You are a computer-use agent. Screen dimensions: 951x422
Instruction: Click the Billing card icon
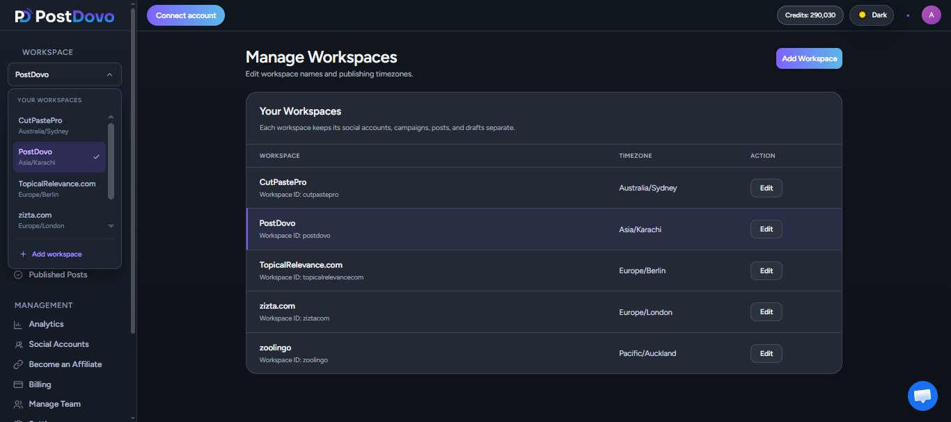tap(18, 384)
